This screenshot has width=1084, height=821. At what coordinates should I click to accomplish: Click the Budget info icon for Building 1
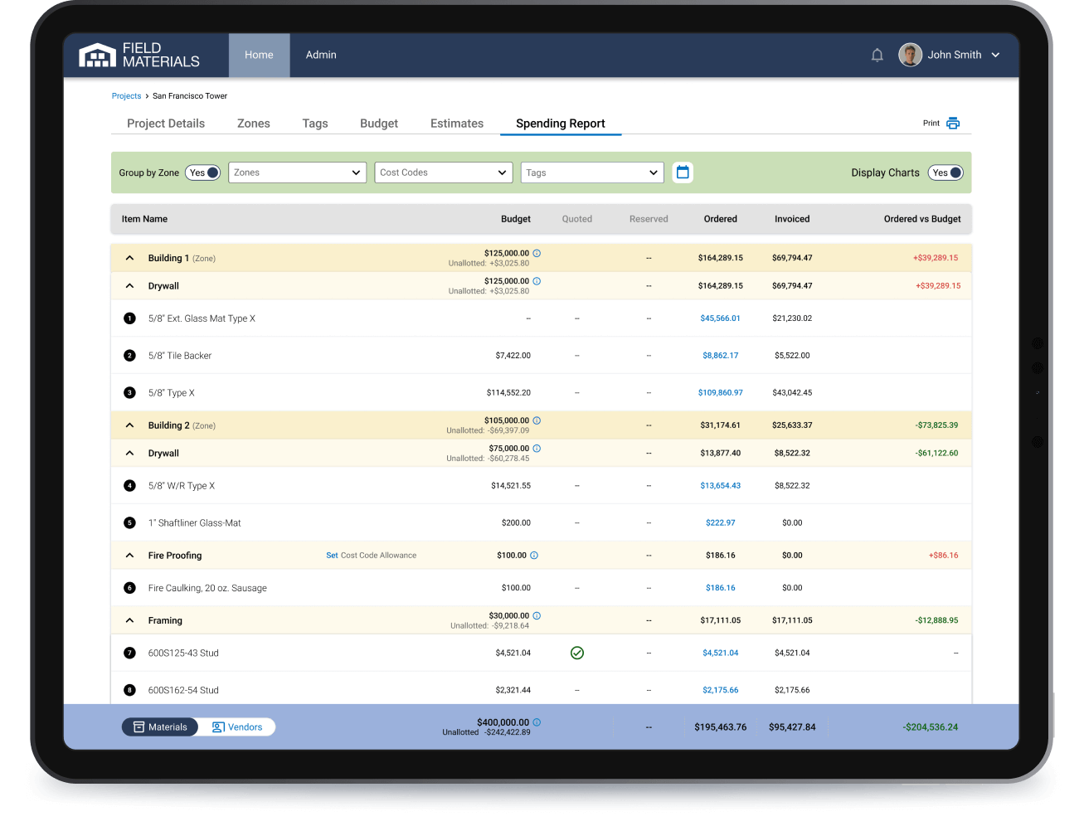tap(537, 253)
